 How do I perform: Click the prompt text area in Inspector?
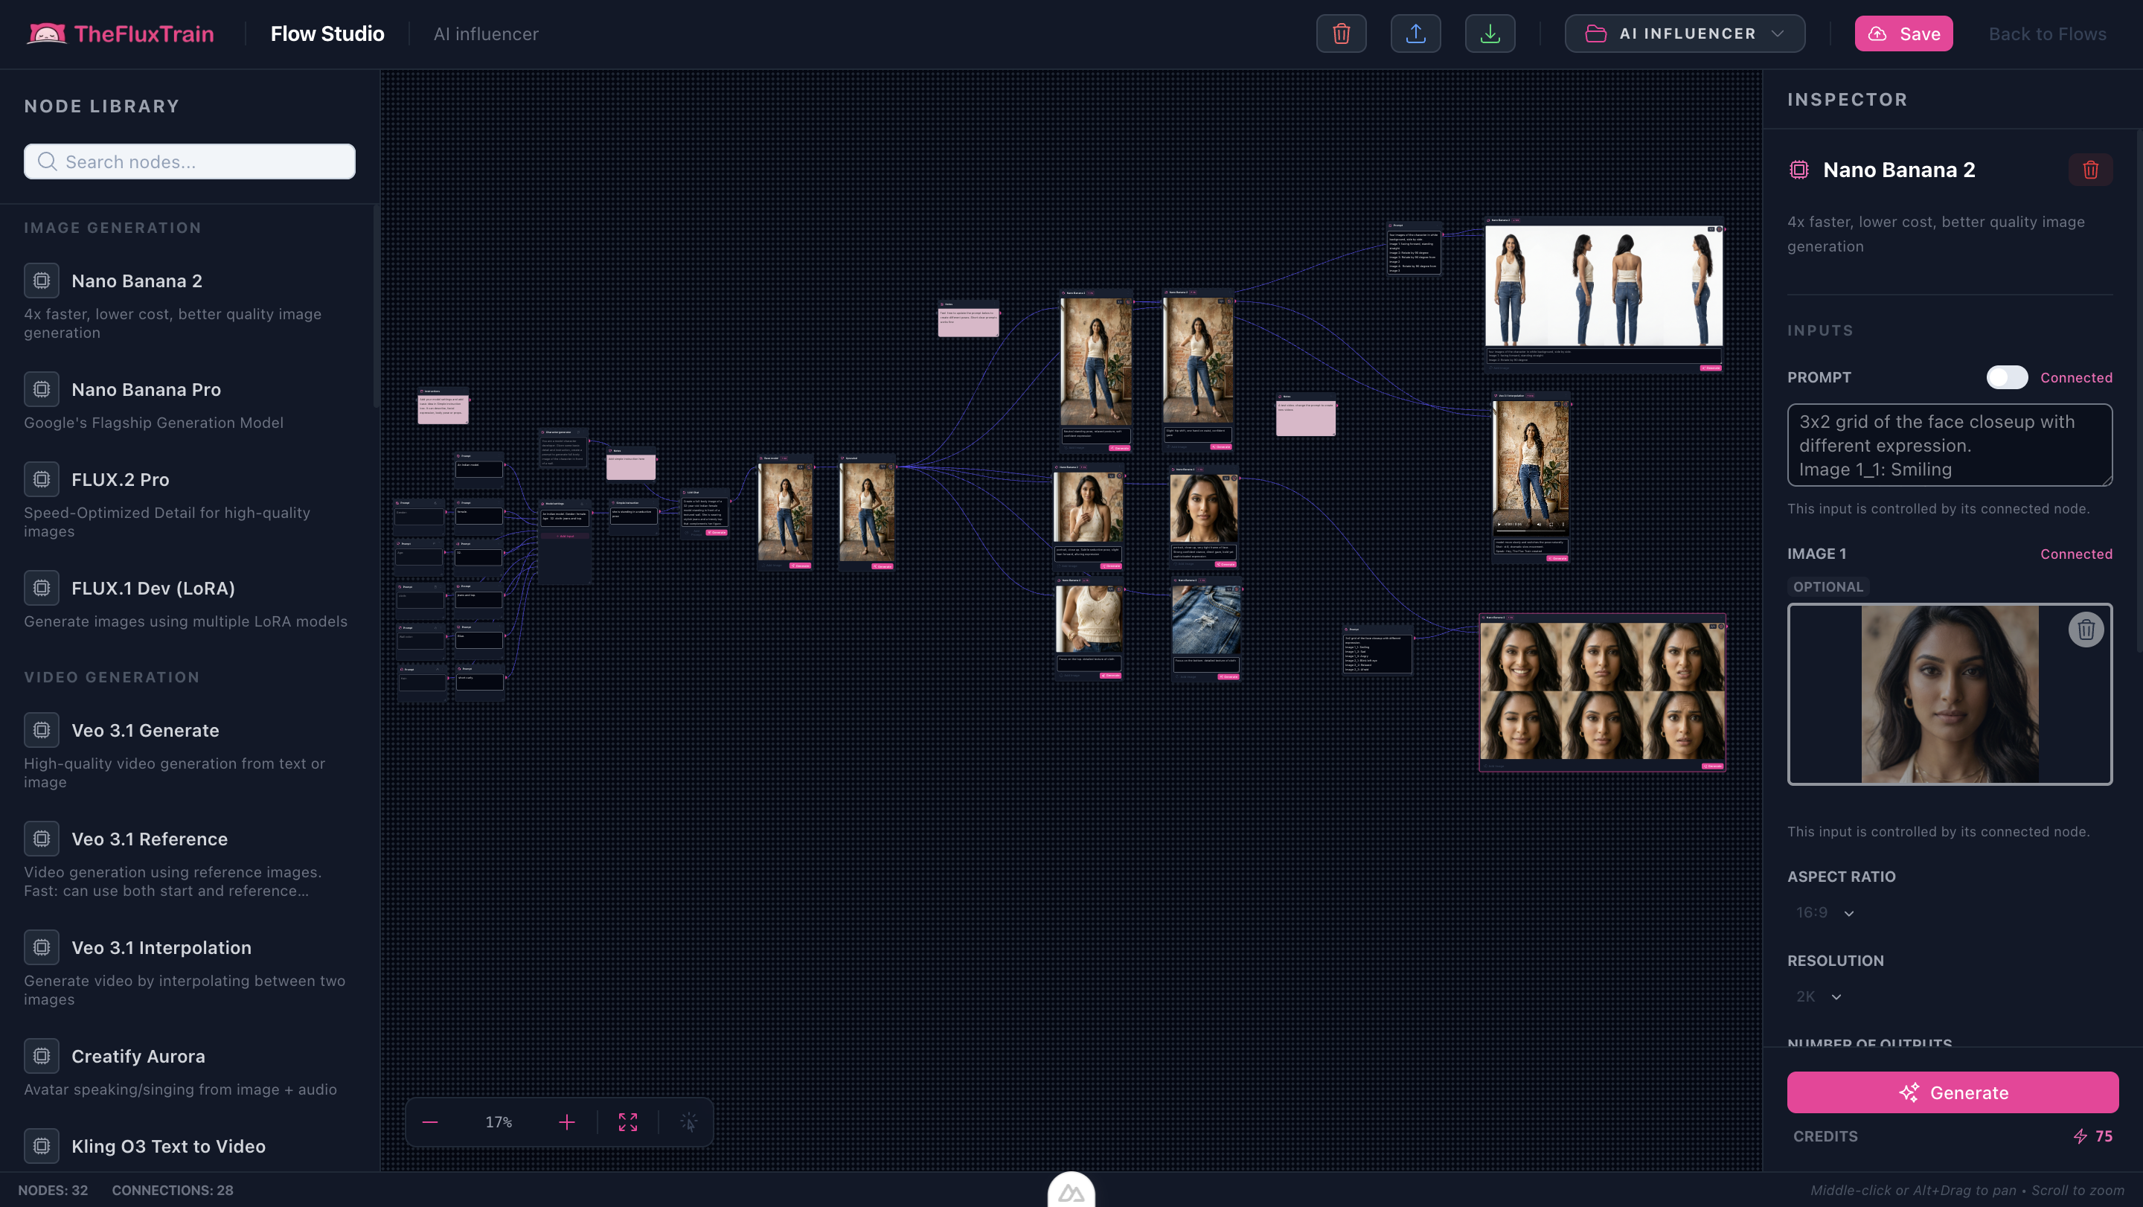(1950, 445)
